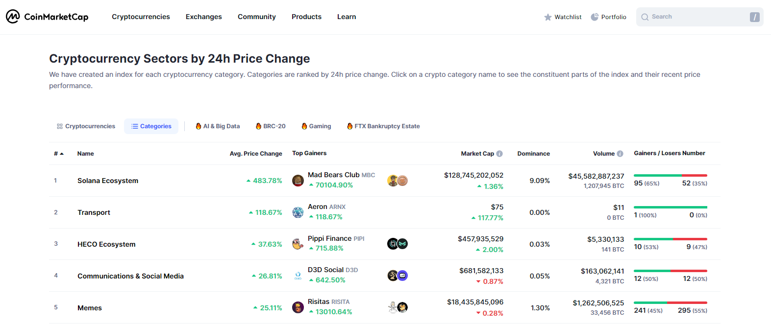Click the search magnifier icon
This screenshot has height=324, width=771.
click(645, 17)
